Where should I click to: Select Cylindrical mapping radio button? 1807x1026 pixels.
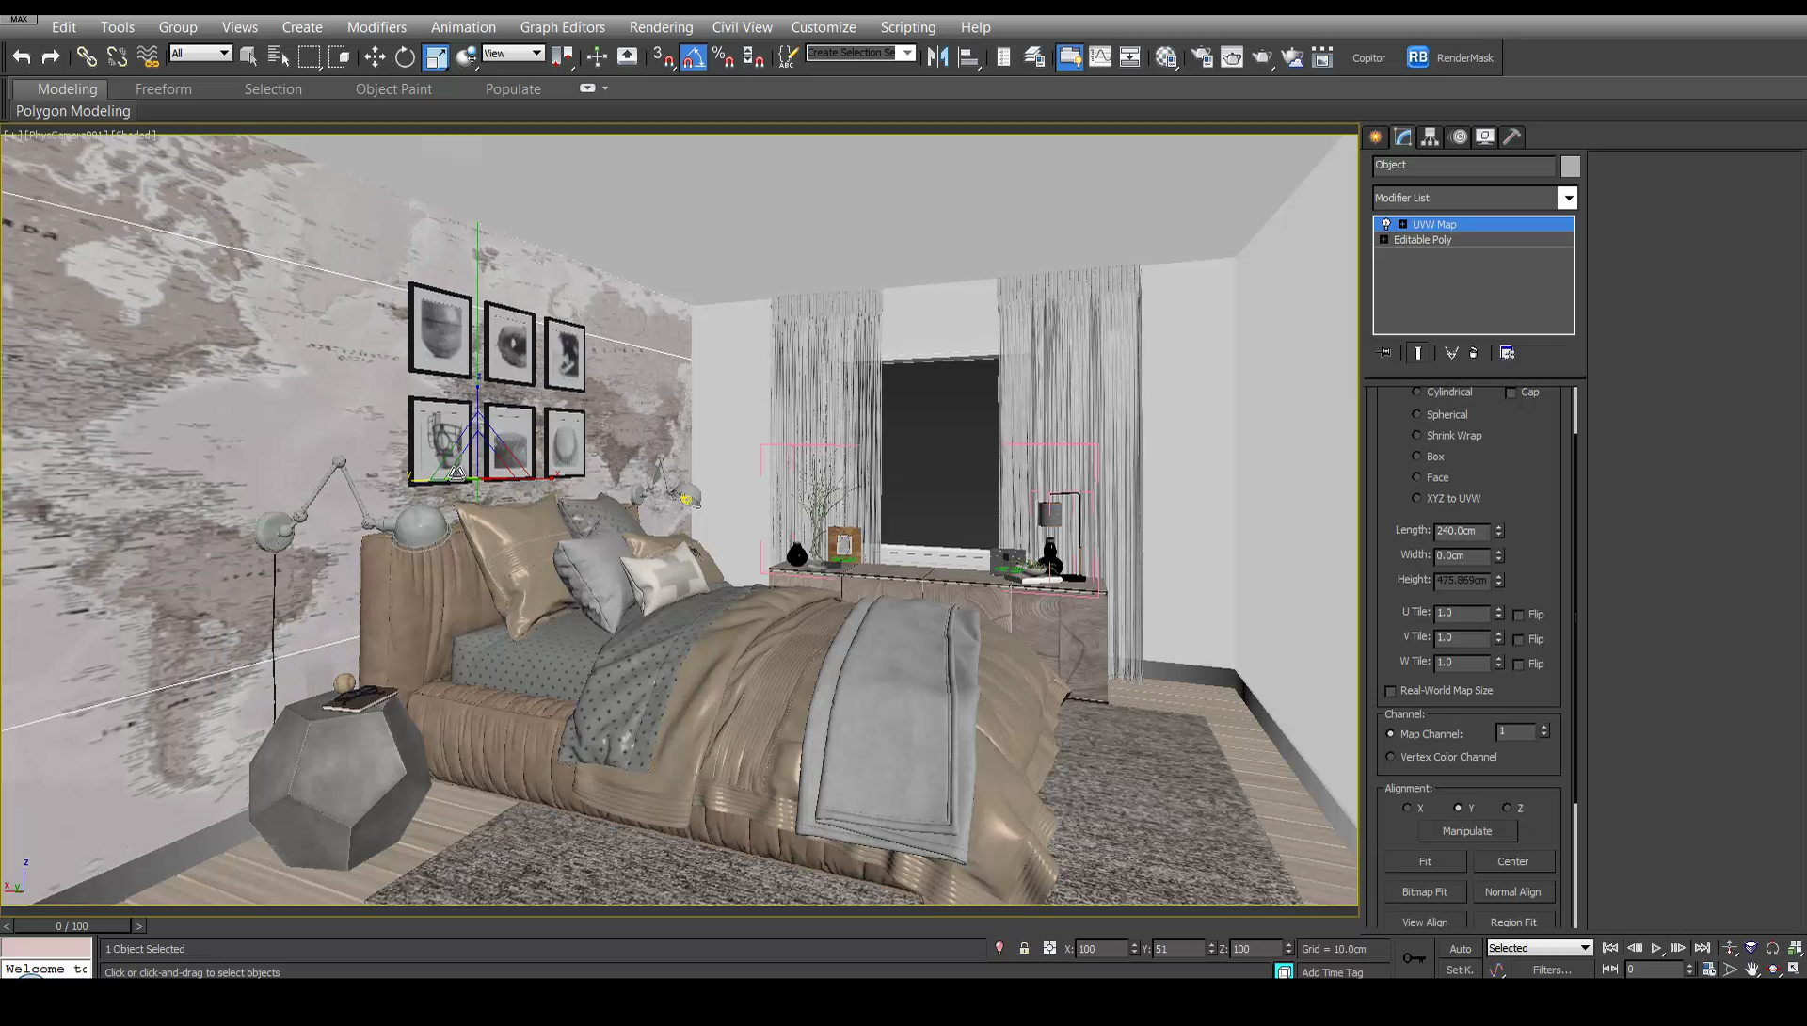click(x=1416, y=392)
